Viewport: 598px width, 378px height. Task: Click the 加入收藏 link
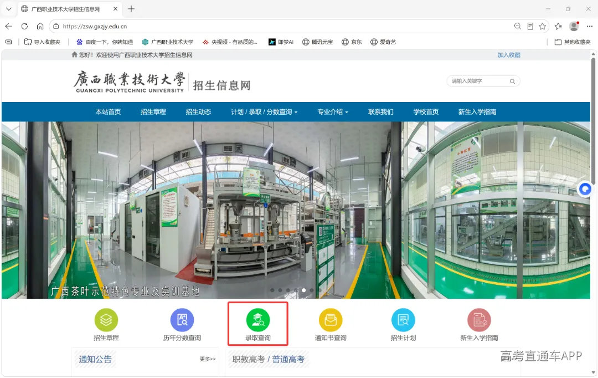click(x=509, y=55)
